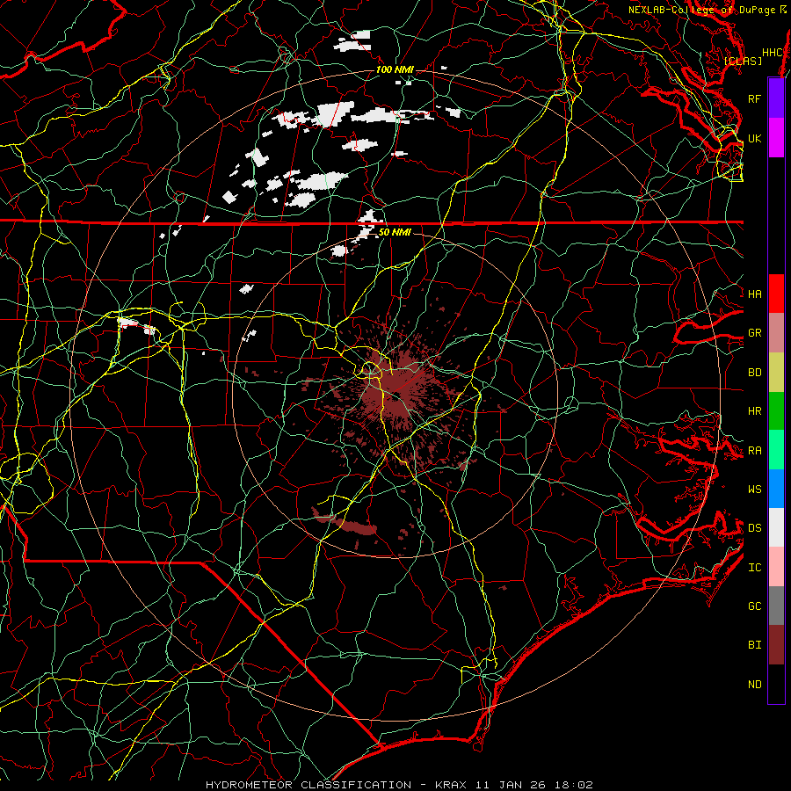Click the DS white legend swatch
The width and height of the screenshot is (791, 791).
[776, 527]
